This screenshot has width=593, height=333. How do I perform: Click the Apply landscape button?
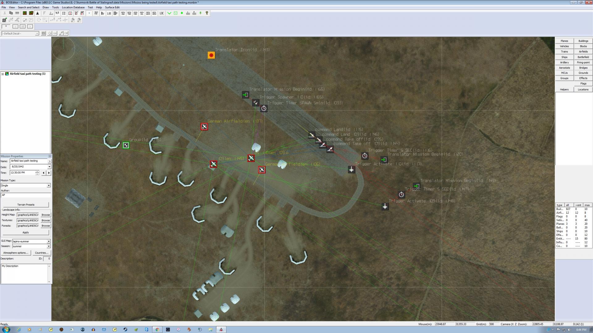click(x=26, y=232)
